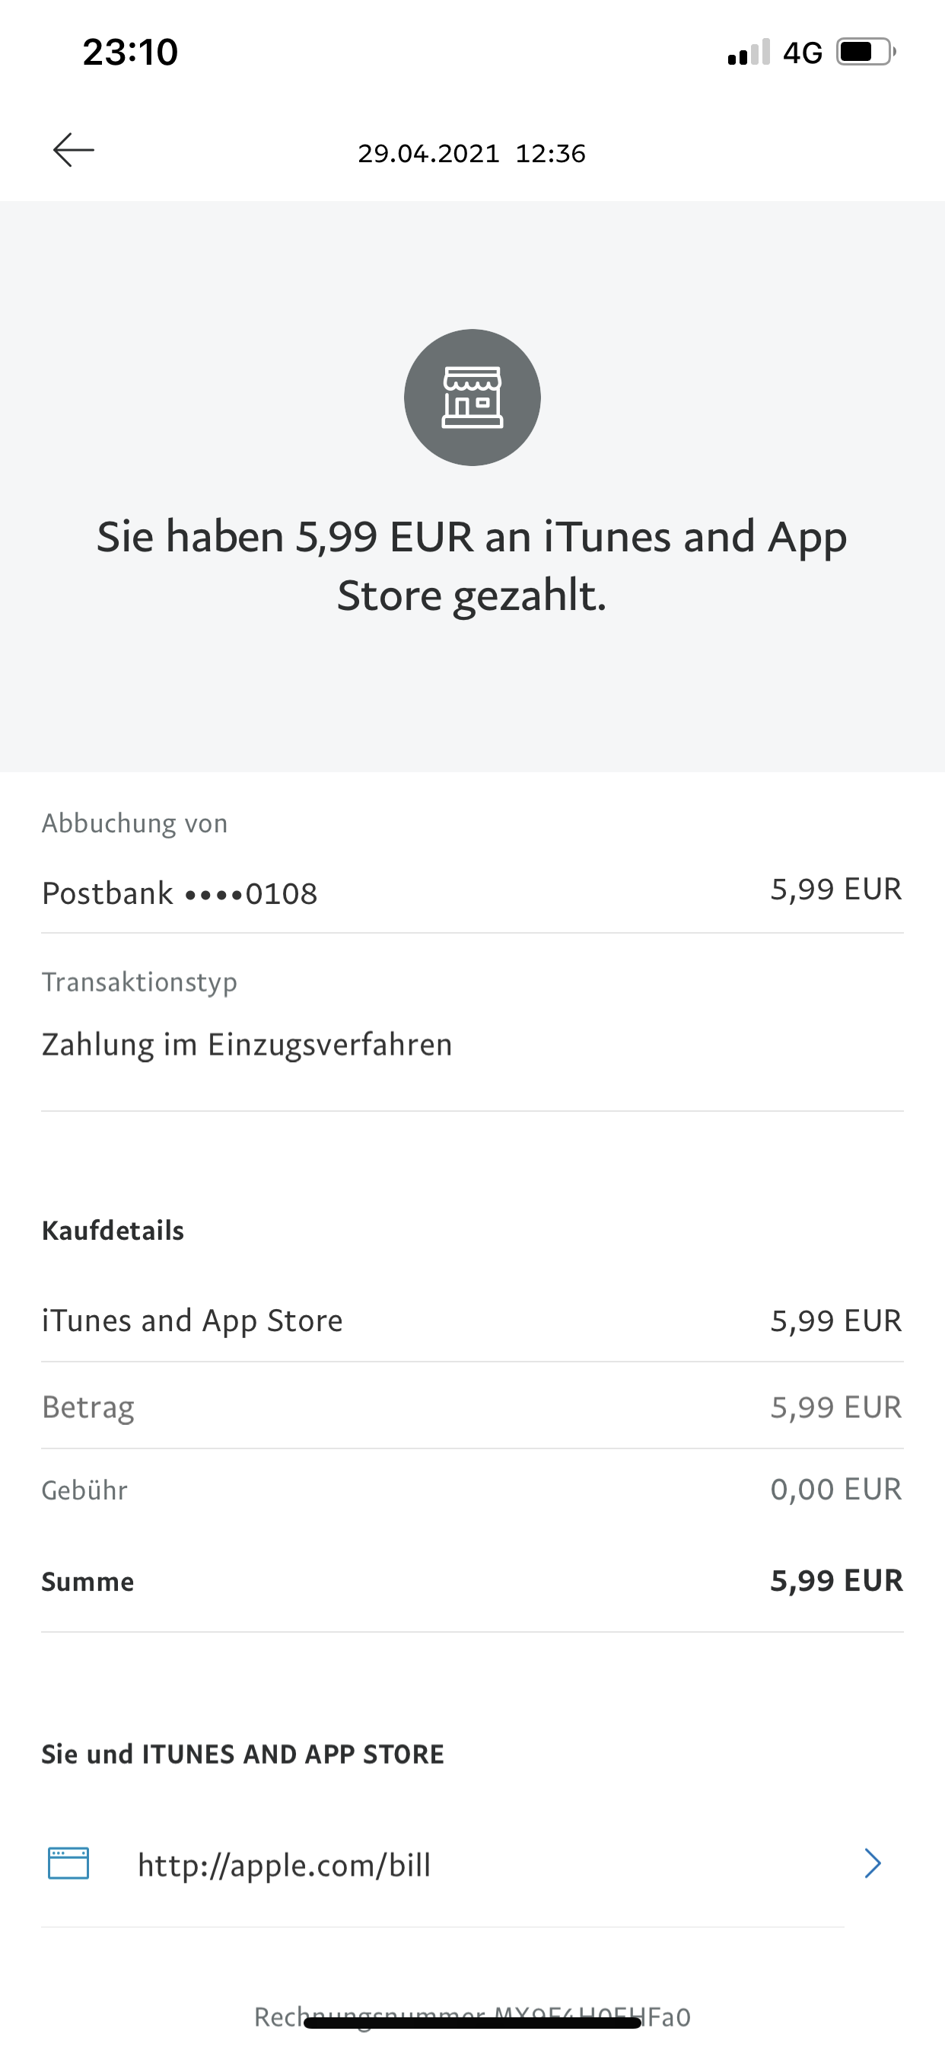Tap the cellular signal strength icon
The height and width of the screenshot is (2047, 945).
[748, 53]
